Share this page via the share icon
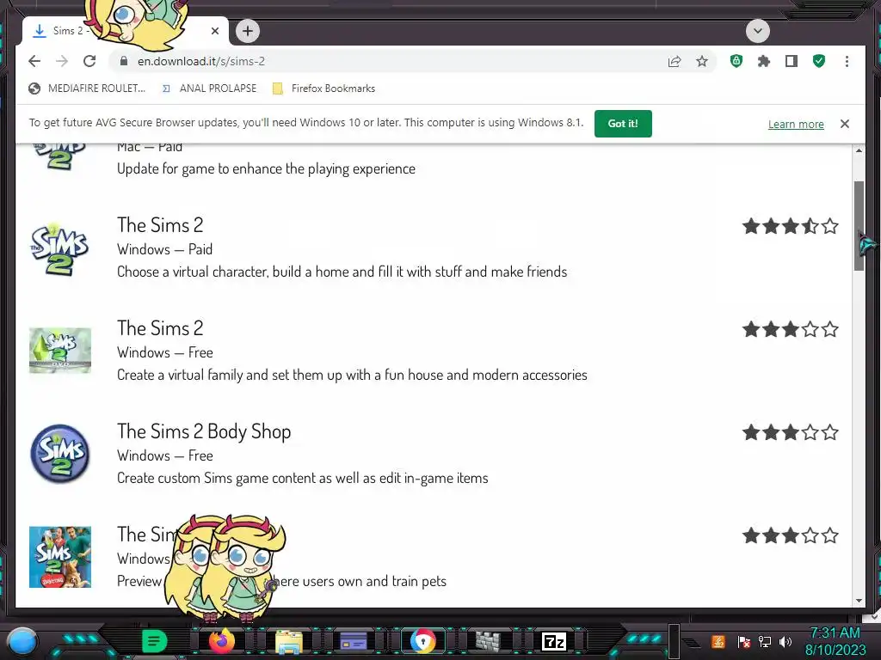 [x=675, y=61]
